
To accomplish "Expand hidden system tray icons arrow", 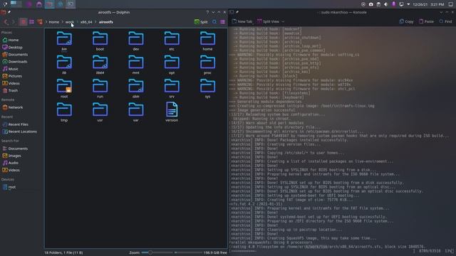I will pos(408,4).
